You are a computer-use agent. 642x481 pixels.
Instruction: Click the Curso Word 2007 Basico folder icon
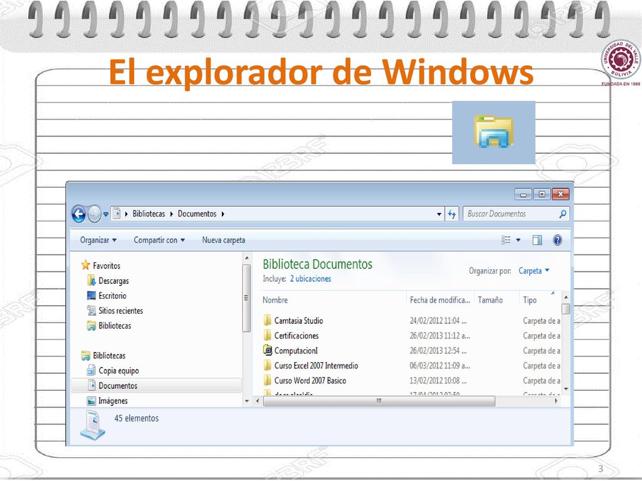click(267, 381)
